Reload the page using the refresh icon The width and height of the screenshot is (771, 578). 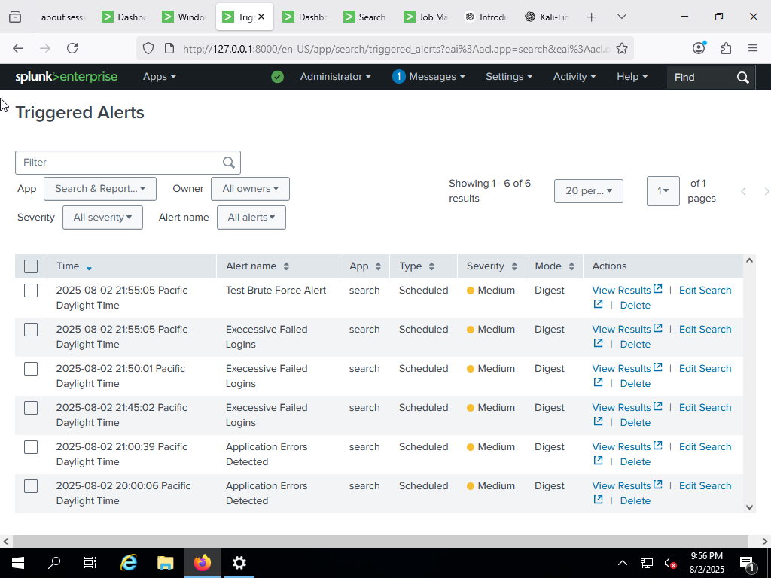[x=72, y=47]
